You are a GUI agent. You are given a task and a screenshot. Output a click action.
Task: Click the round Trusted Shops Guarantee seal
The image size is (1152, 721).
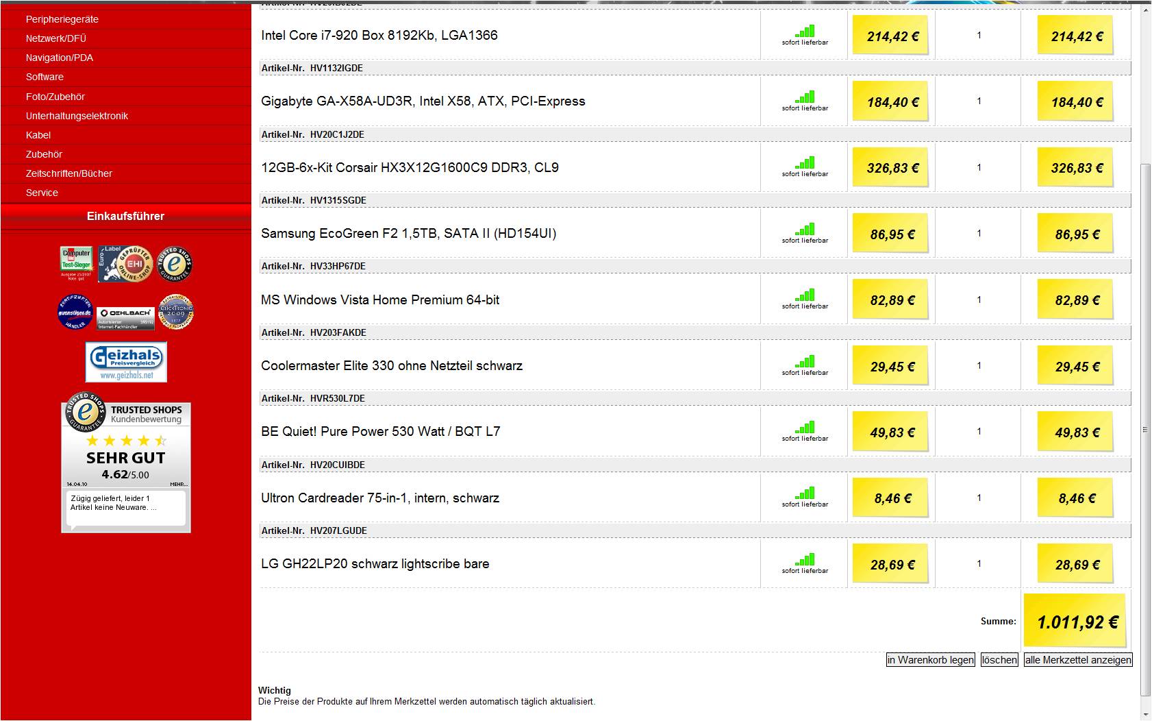click(x=175, y=264)
